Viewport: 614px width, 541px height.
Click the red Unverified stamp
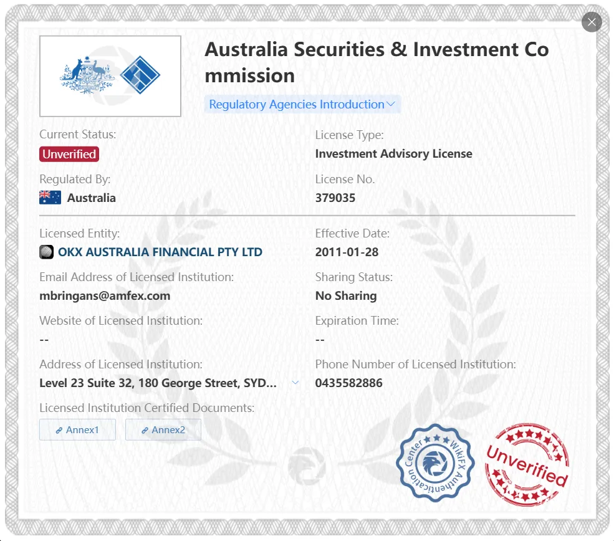527,465
